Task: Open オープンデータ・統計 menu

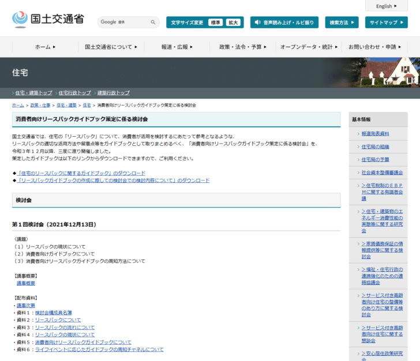Action: (309, 47)
